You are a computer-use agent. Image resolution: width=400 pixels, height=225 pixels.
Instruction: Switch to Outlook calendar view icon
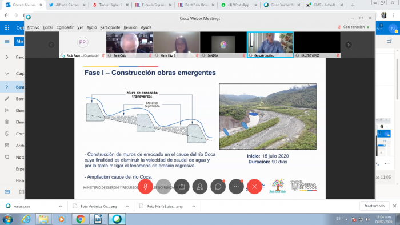click(x=22, y=192)
